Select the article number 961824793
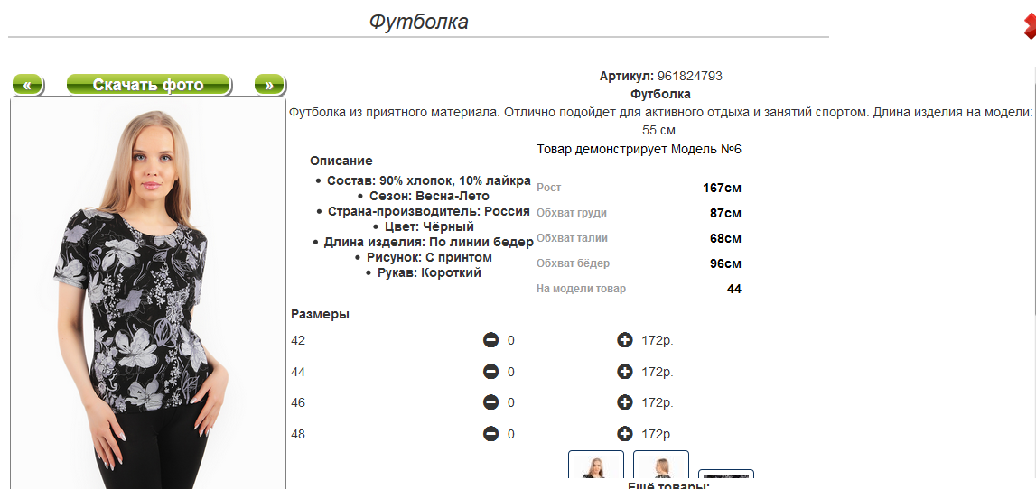1036x489 pixels. (x=690, y=76)
